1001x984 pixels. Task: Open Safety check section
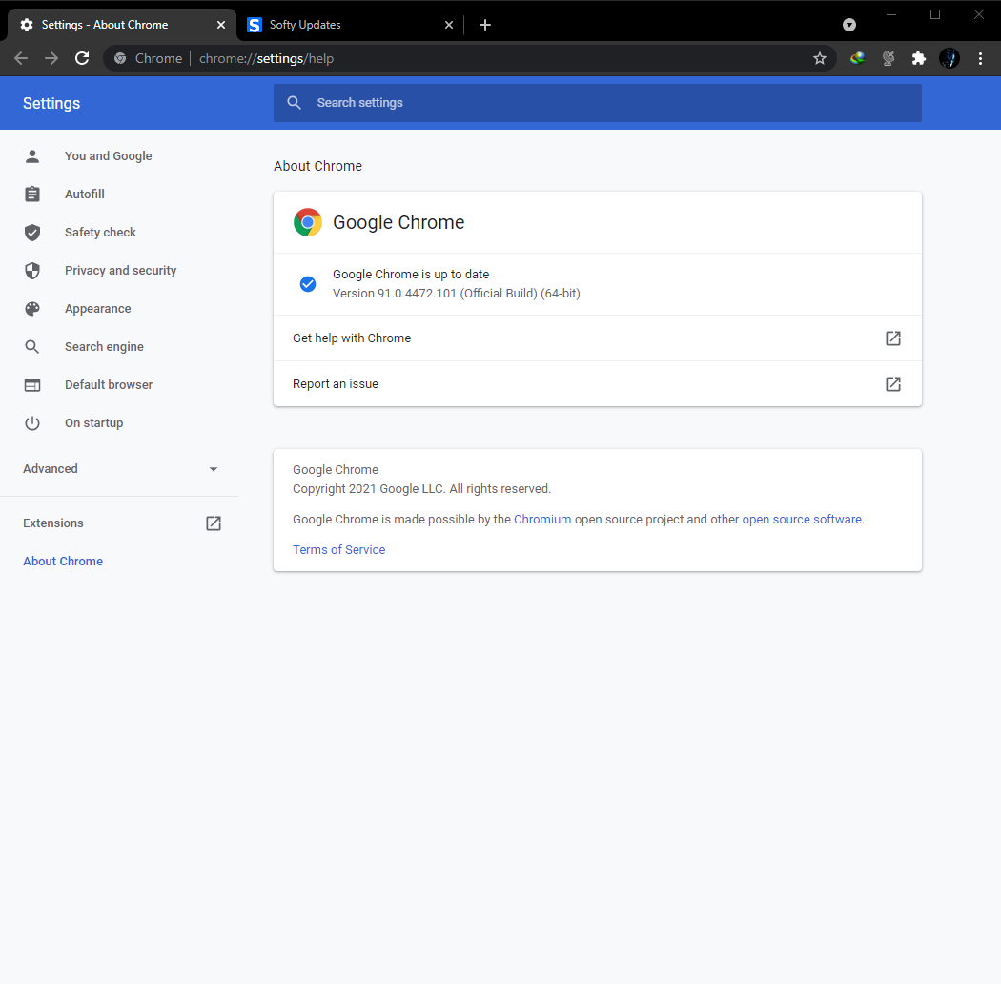click(x=100, y=233)
